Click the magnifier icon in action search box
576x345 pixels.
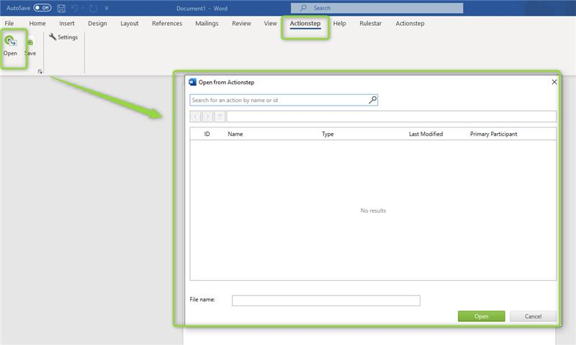point(372,100)
